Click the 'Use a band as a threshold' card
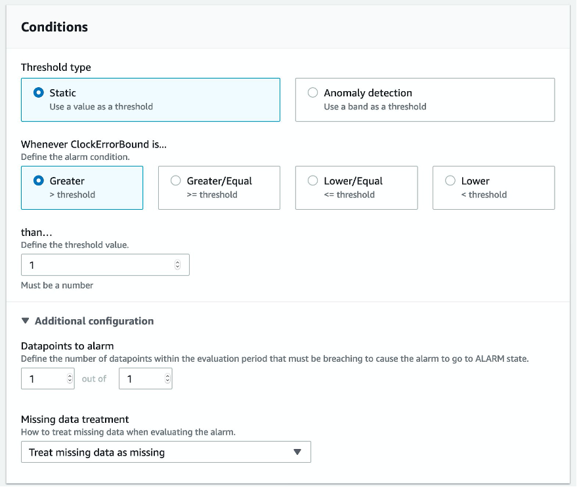The width and height of the screenshot is (577, 487). (x=425, y=107)
